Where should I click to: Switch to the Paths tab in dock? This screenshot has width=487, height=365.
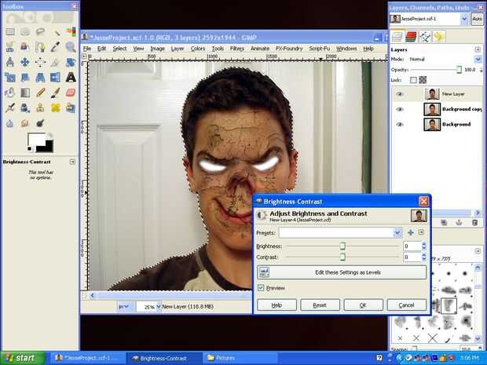pos(425,37)
